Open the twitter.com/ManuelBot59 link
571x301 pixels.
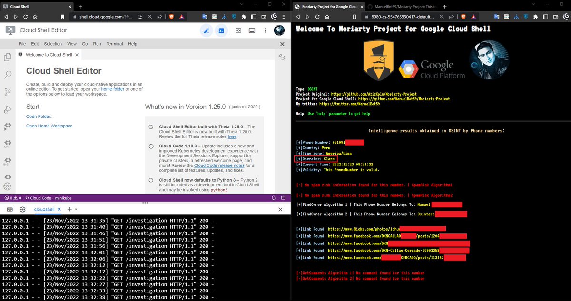point(350,104)
